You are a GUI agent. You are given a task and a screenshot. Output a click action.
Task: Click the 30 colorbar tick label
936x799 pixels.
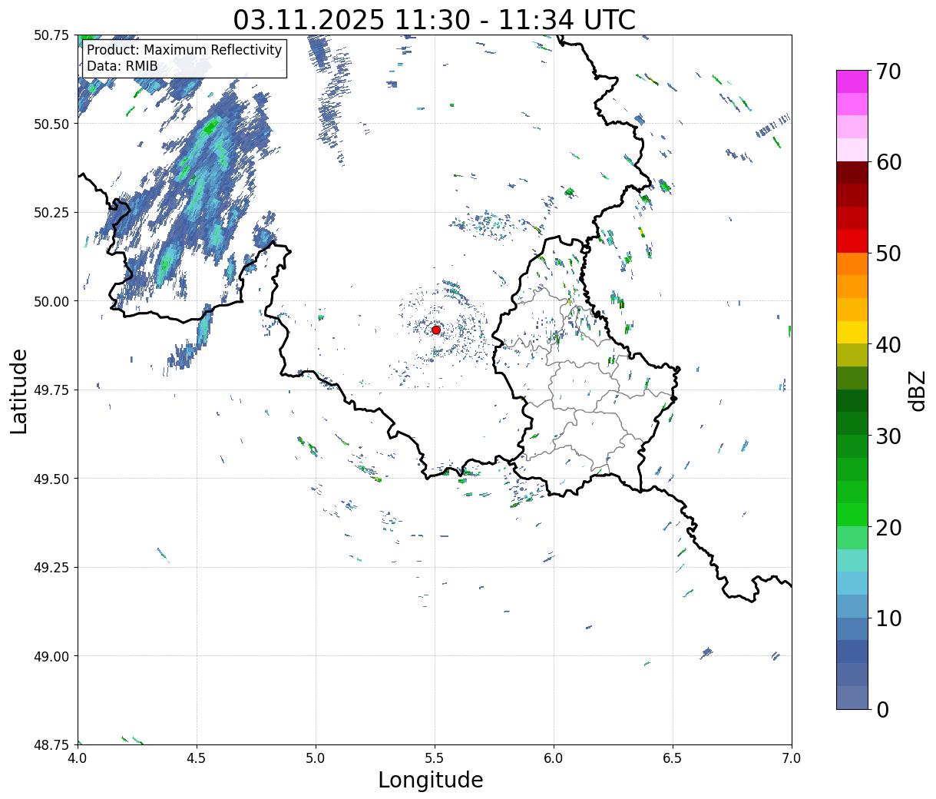tap(888, 436)
